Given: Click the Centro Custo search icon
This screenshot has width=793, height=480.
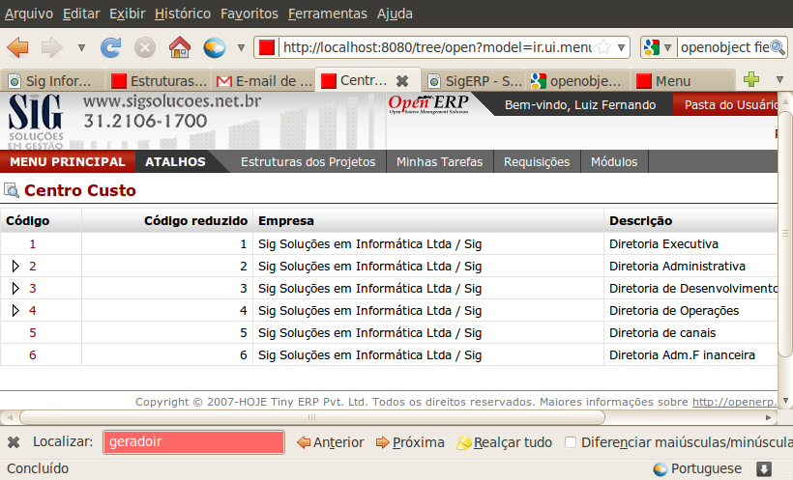Looking at the screenshot, I should pyautogui.click(x=12, y=190).
